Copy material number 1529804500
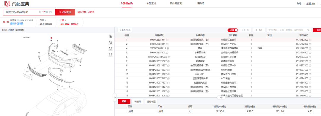The width and height of the screenshot is (321, 116). point(310,57)
